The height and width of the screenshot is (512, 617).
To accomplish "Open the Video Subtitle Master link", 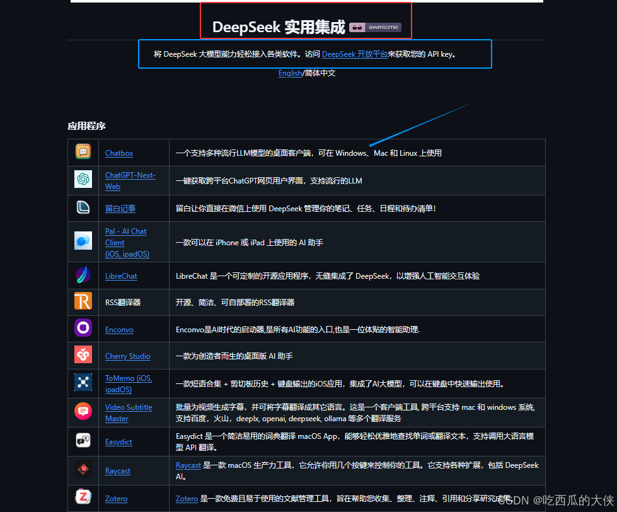I will [129, 413].
